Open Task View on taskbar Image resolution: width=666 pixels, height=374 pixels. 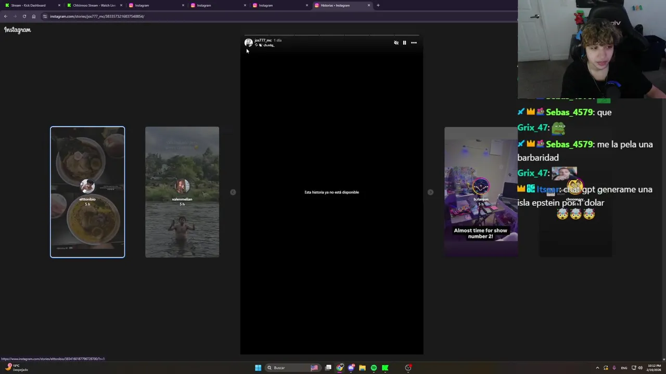(x=328, y=368)
